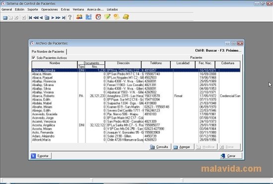This screenshot has width=273, height=184.
Task: Go back a page of records
Action: (36, 17)
